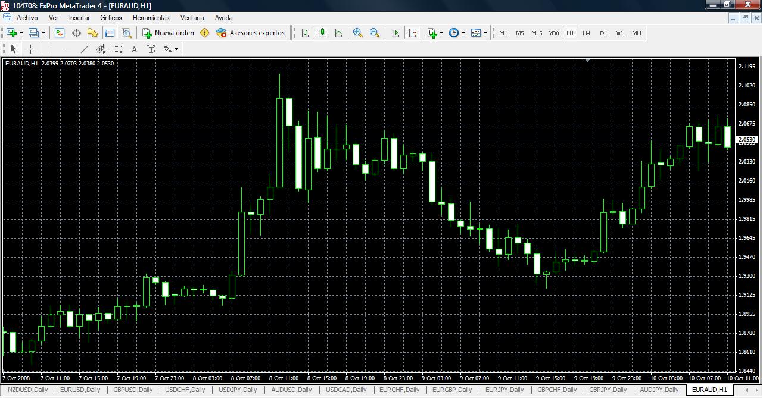Expand the New chart dropdown arrow
The height and width of the screenshot is (398, 763).
click(x=21, y=33)
